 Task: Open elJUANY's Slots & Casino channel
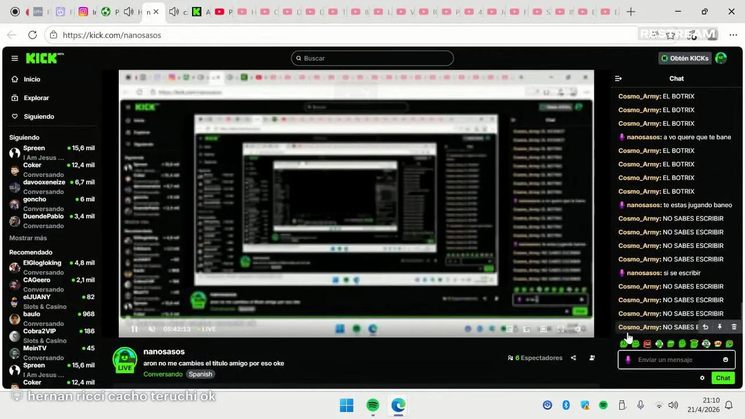click(52, 301)
